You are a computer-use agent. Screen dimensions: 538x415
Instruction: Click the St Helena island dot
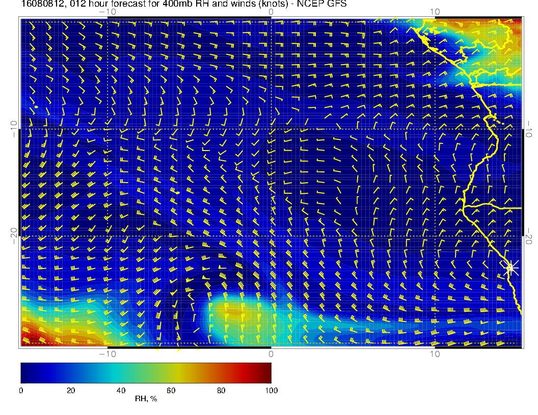point(178,193)
